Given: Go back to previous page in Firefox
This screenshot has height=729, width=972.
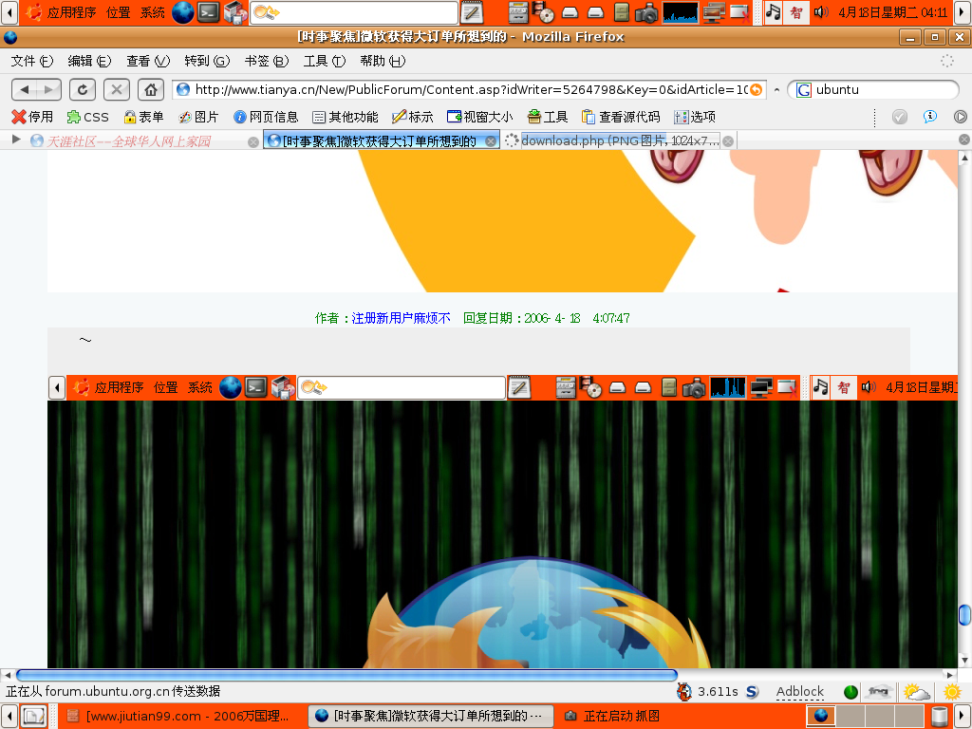Looking at the screenshot, I should 24,90.
